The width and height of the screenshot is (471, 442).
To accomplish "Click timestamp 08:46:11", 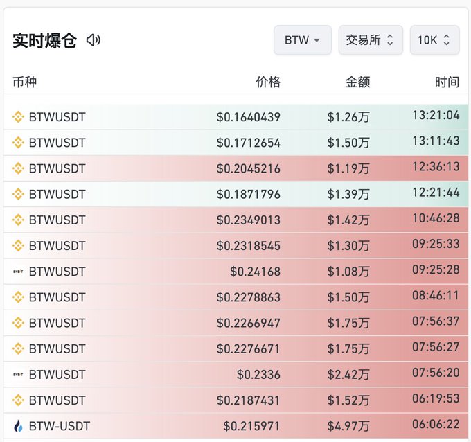I will tap(436, 296).
